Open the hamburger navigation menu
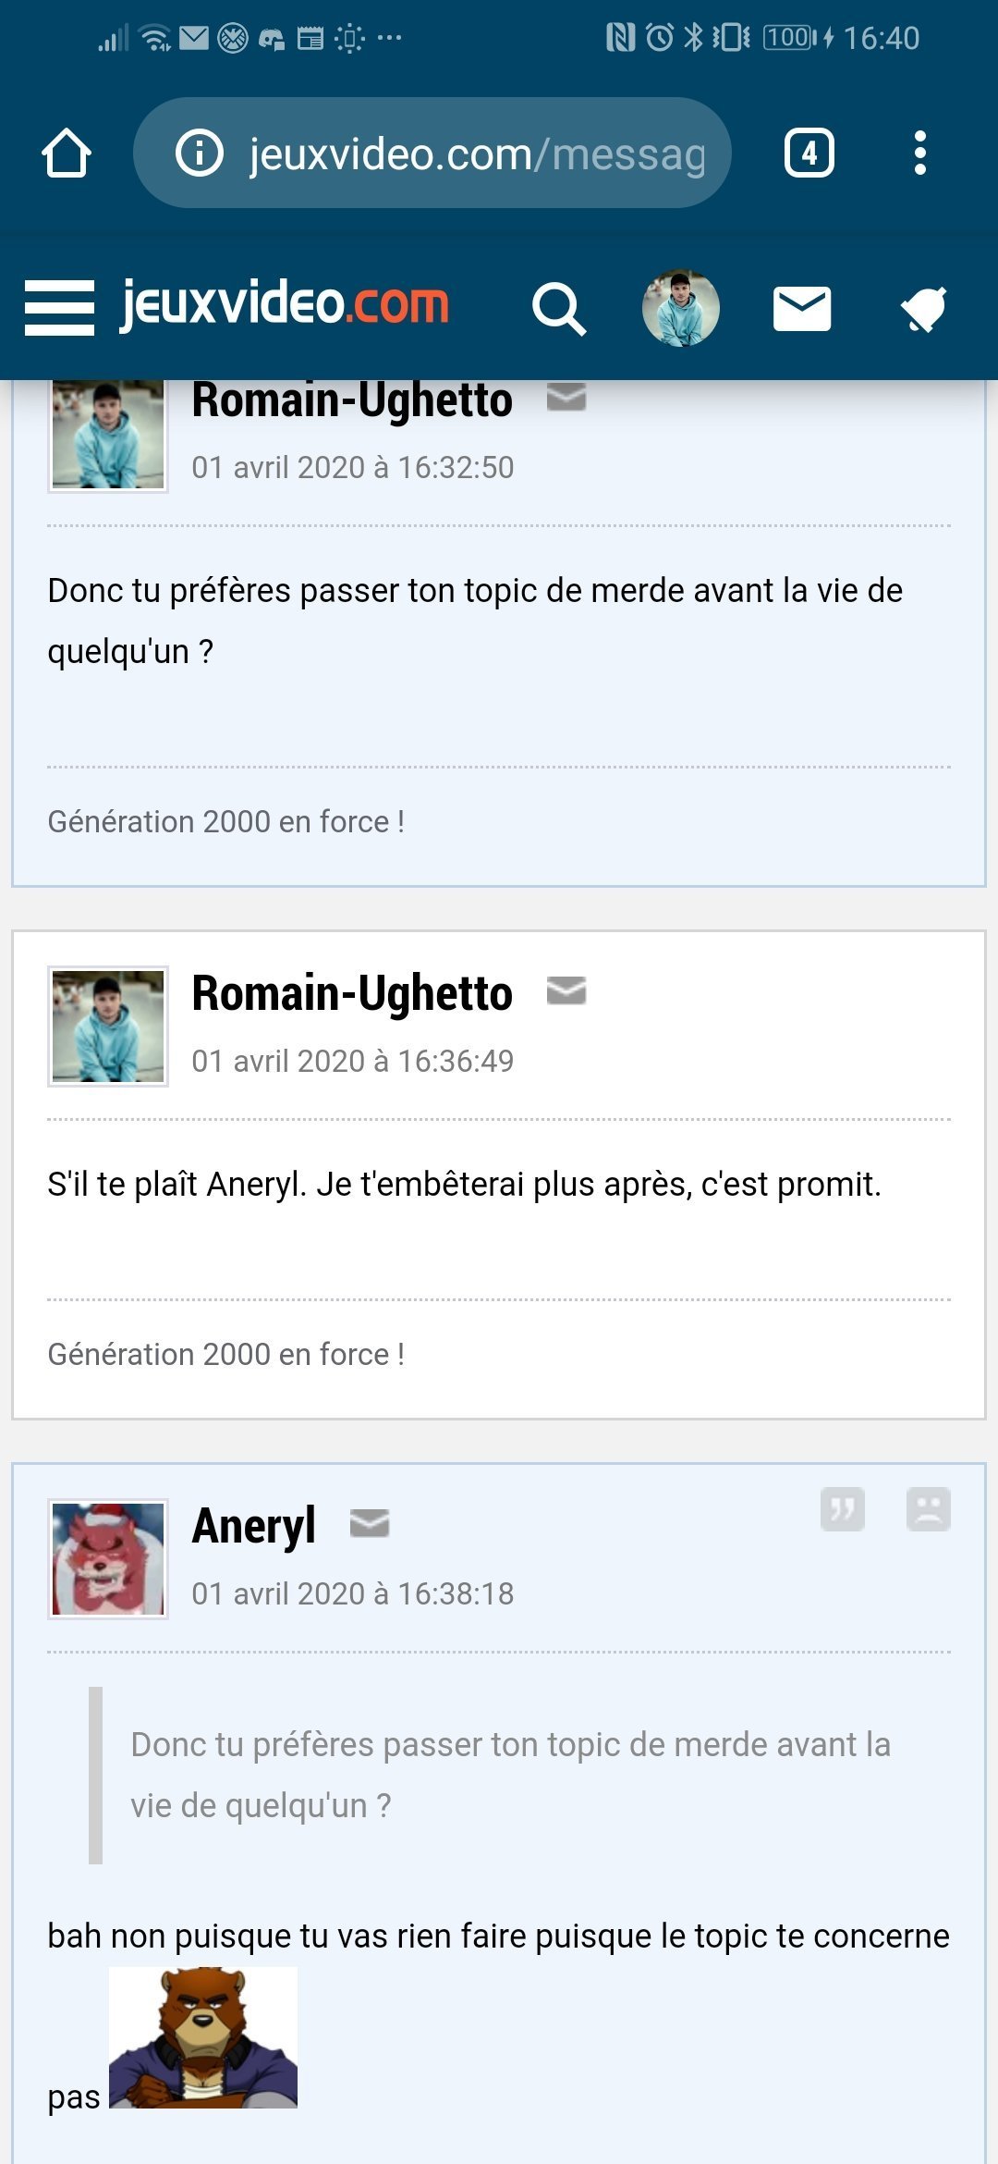998x2164 pixels. pos(59,308)
